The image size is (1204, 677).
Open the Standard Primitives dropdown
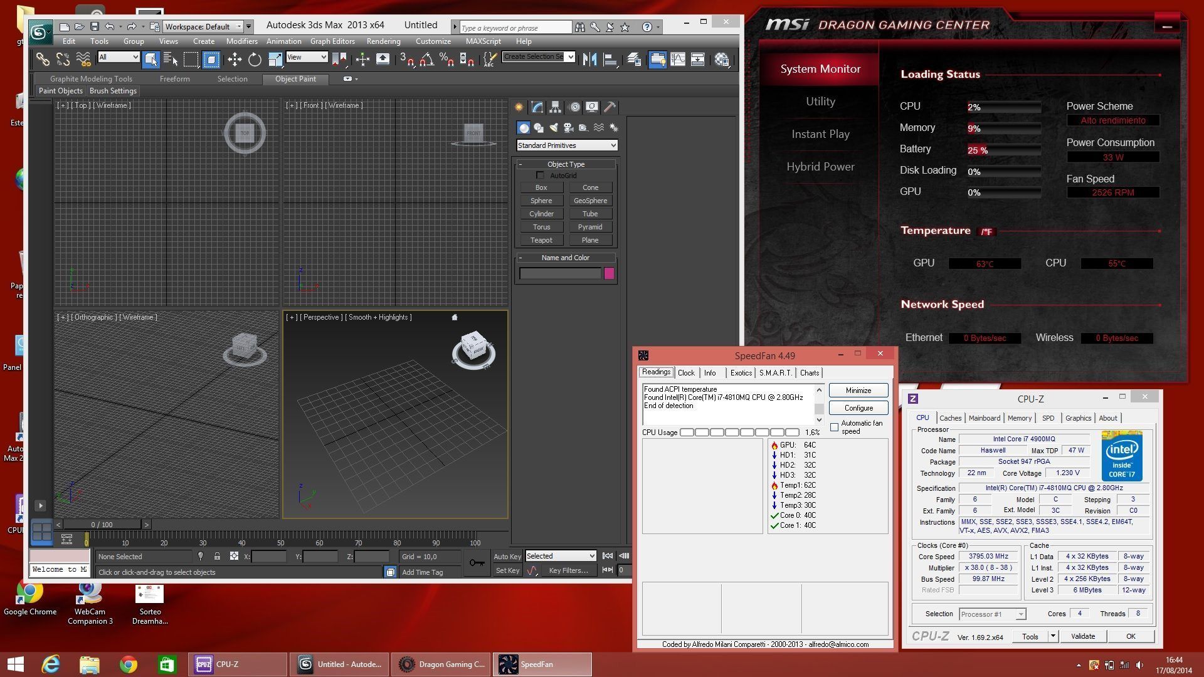pyautogui.click(x=567, y=145)
